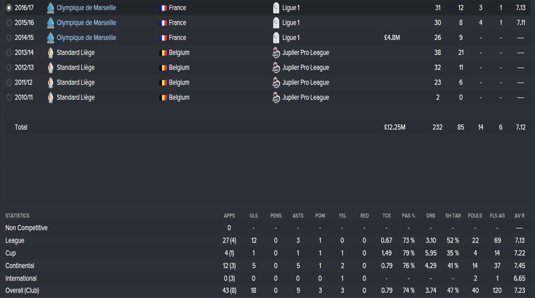Sort statistics by APPS column header

(229, 216)
